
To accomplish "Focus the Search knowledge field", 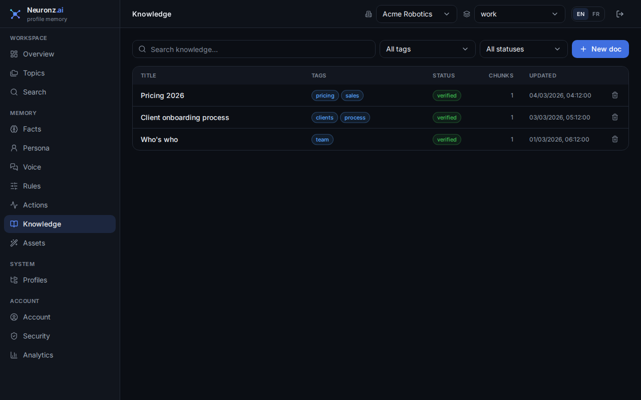I will [x=254, y=49].
